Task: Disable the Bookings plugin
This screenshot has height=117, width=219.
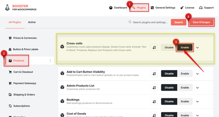Action: coord(169,101)
